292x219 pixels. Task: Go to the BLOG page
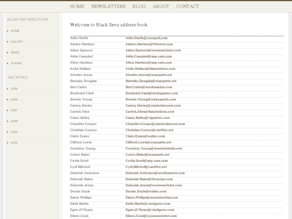click(x=139, y=6)
